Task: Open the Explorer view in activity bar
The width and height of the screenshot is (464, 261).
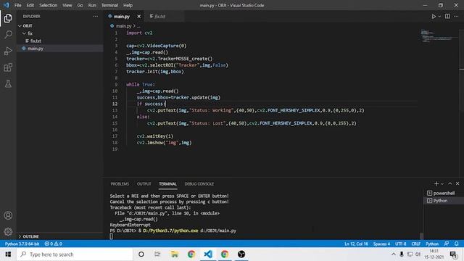Action: click(8, 18)
